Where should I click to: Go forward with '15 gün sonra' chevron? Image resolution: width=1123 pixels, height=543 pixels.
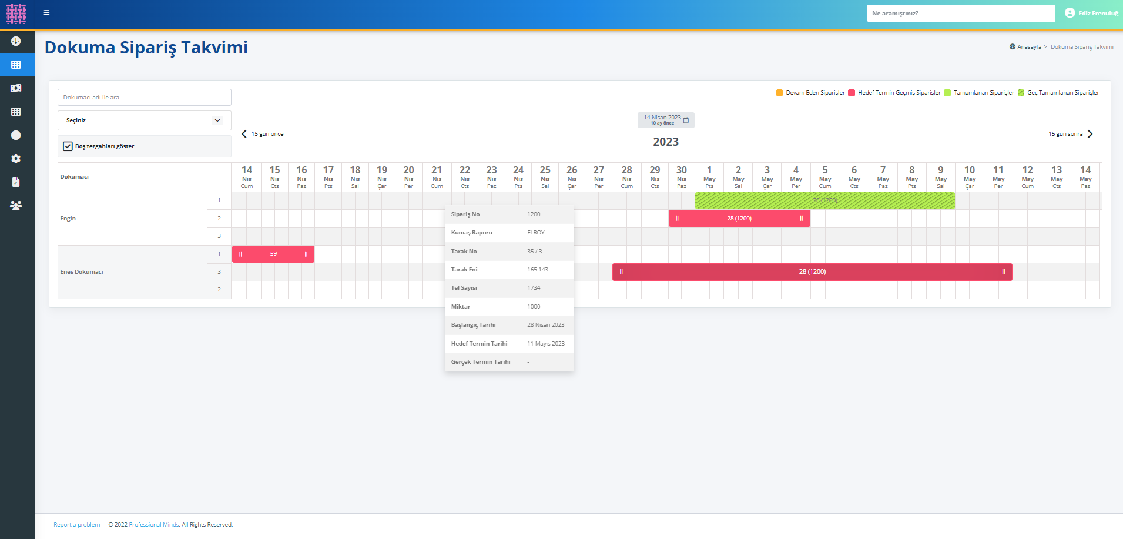click(1090, 134)
